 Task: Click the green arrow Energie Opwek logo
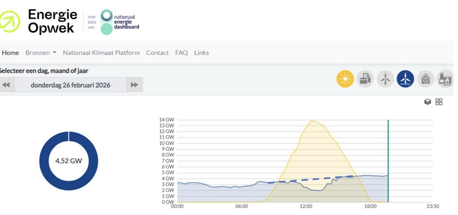click(10, 22)
